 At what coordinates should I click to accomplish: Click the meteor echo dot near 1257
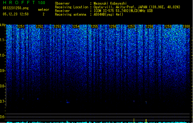click(134, 101)
